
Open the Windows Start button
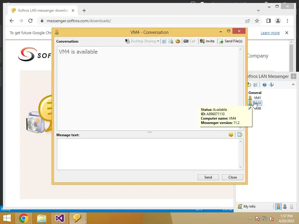coord(7,218)
